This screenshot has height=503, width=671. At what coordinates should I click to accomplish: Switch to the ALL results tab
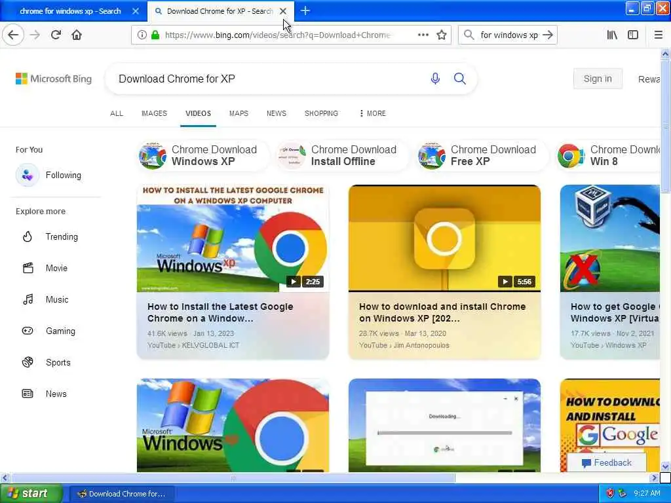click(117, 113)
